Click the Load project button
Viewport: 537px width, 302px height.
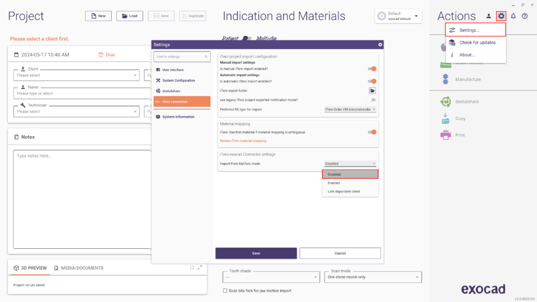coord(130,16)
